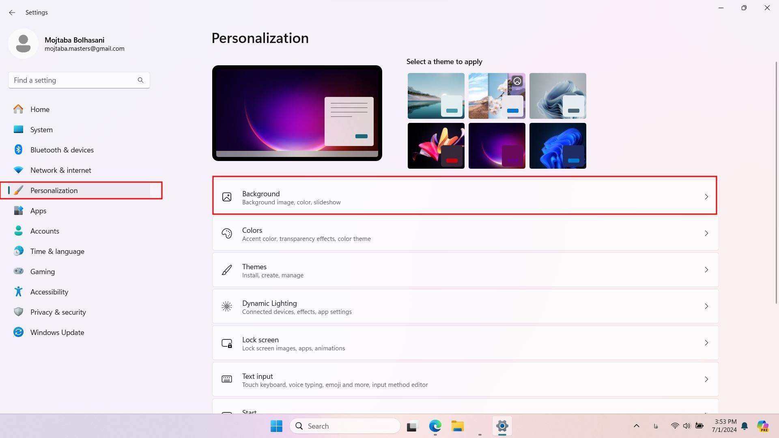779x438 pixels.
Task: Click Home in settings sidebar
Action: 40,109
